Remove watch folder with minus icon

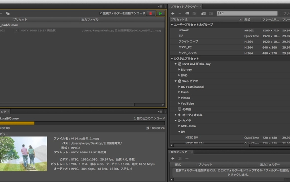click(x=187, y=158)
